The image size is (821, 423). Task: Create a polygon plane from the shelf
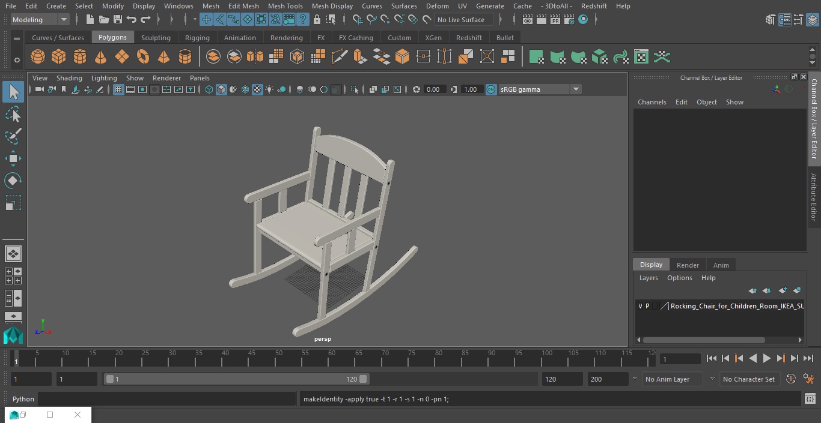[122, 57]
